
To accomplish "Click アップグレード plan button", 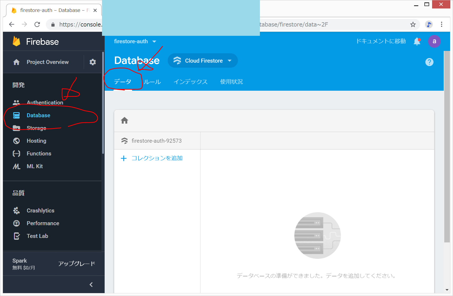I will click(77, 264).
